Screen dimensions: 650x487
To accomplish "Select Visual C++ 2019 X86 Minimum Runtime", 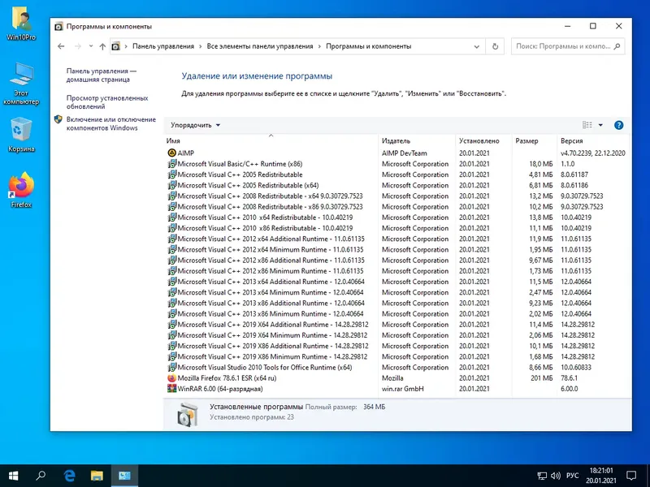I will click(x=397, y=356).
